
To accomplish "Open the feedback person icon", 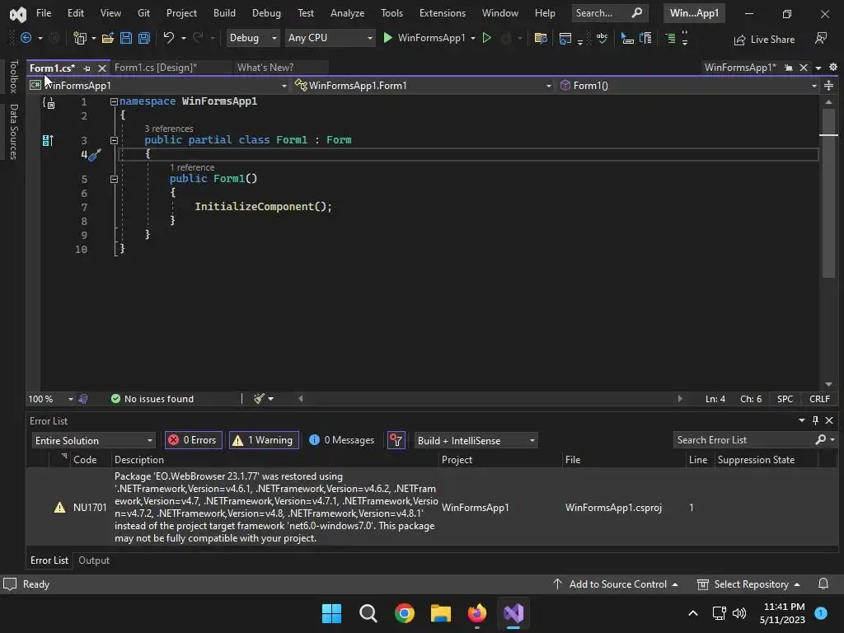I will (x=820, y=38).
